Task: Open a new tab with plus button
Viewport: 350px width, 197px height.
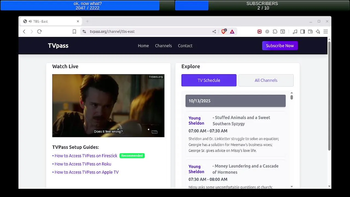Action: [87, 21]
